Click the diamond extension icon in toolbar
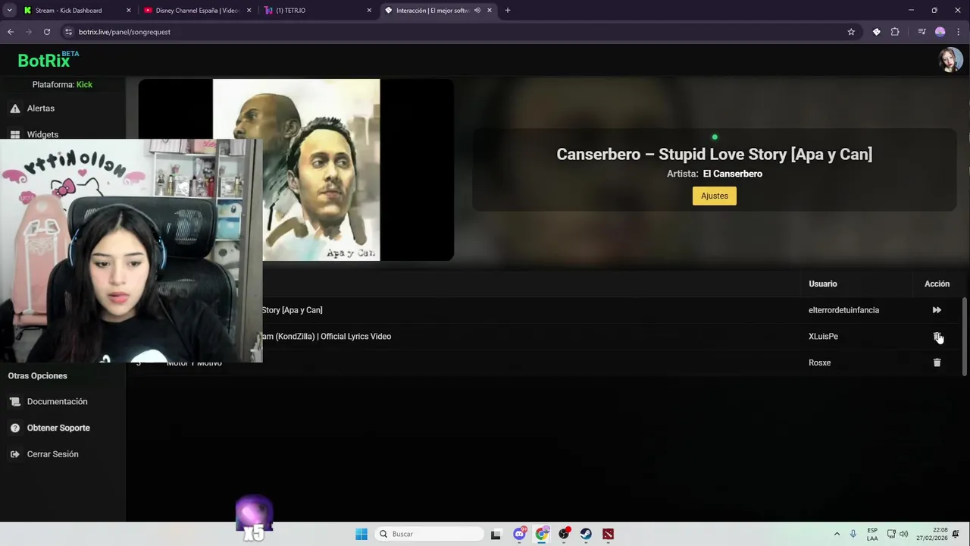970x546 pixels. tap(876, 32)
